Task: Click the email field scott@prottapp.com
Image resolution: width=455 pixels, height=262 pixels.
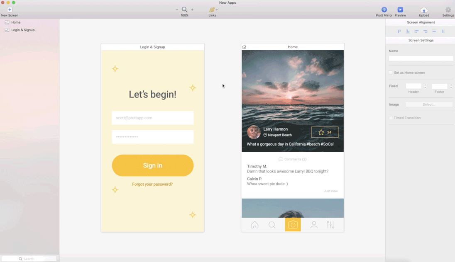Action: point(153,118)
